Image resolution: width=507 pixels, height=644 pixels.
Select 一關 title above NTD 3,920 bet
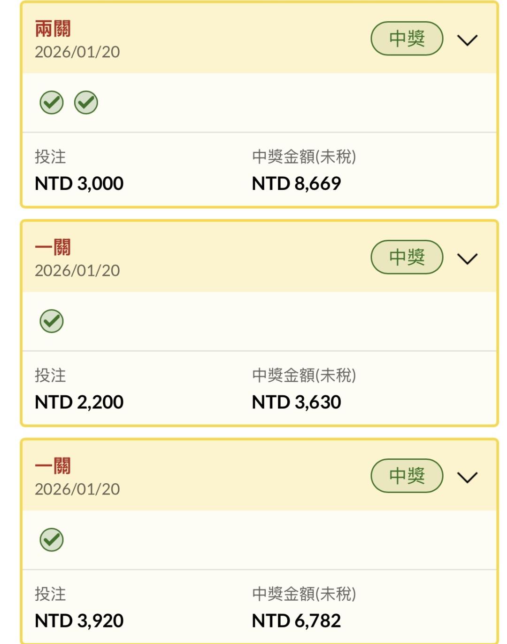[53, 466]
